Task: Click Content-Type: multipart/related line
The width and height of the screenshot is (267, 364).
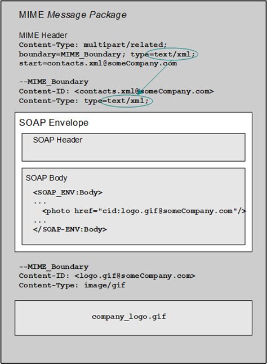Action: 93,45
